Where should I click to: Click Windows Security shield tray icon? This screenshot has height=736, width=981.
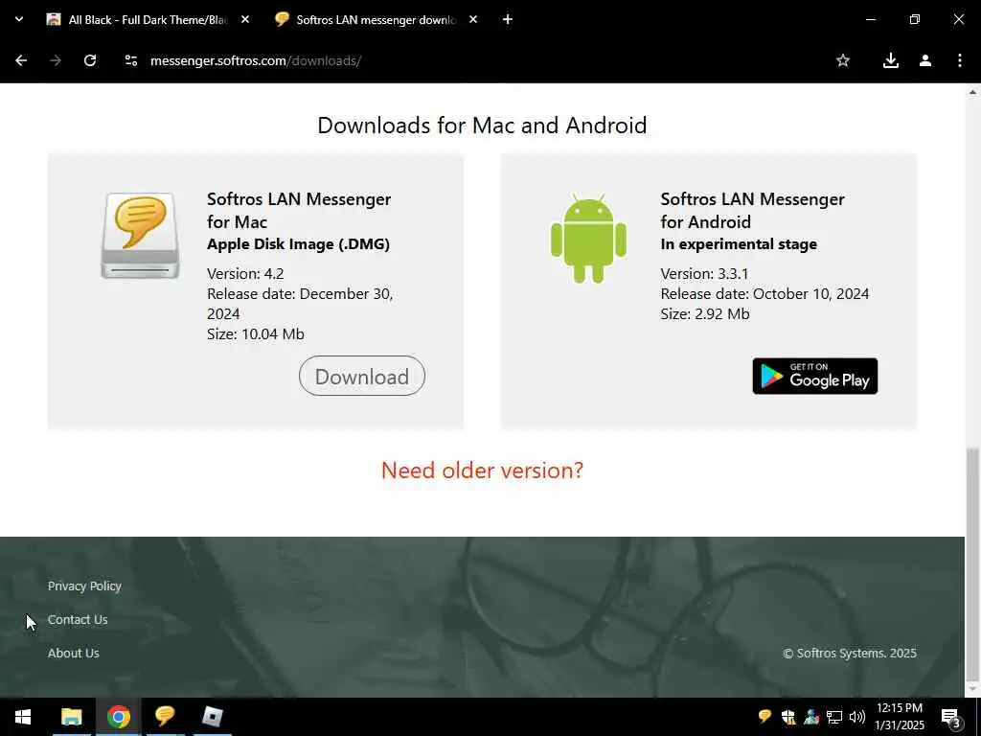click(788, 717)
